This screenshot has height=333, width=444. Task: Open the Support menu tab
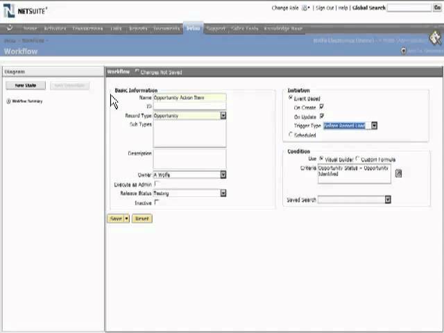pyautogui.click(x=216, y=28)
